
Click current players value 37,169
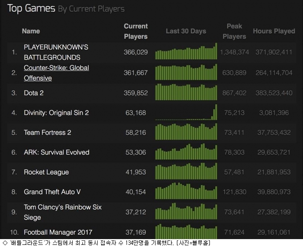[135, 232]
